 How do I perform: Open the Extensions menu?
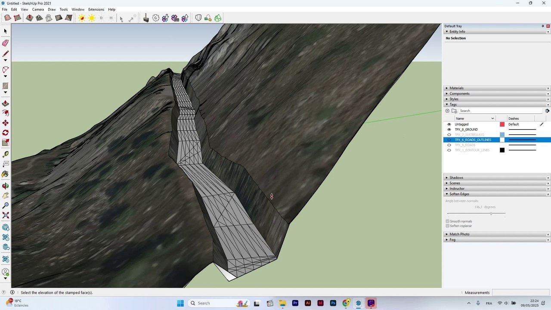96,9
